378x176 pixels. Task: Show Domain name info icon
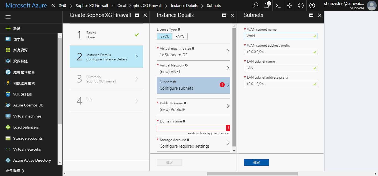point(184,121)
